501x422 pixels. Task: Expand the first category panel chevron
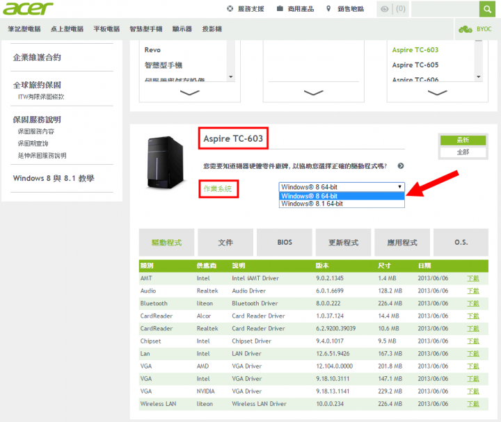189,92
